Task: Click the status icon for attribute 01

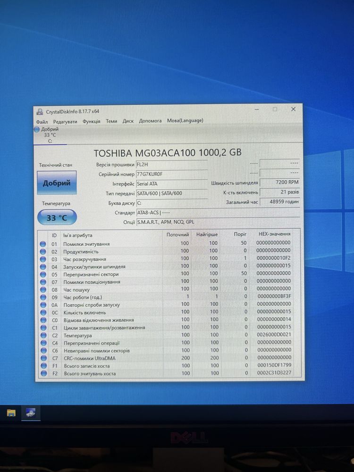Action: 43,244
